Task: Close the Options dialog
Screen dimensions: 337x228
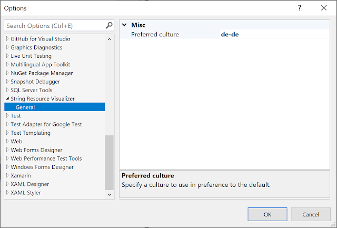Action: click(324, 8)
